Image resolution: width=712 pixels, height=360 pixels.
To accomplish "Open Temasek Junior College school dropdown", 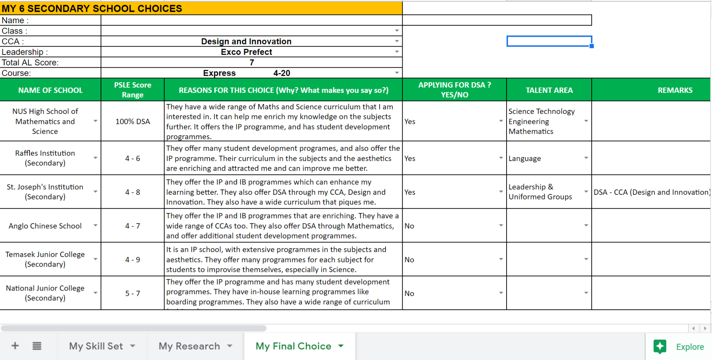I will (x=95, y=259).
